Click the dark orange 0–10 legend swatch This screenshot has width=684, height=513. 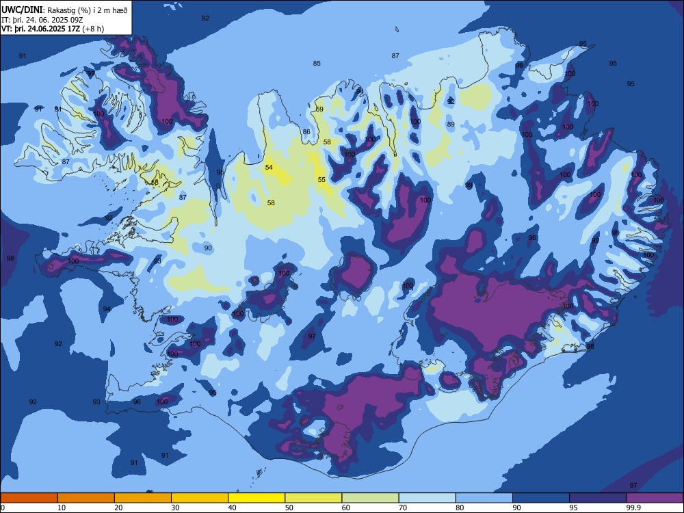(29, 498)
